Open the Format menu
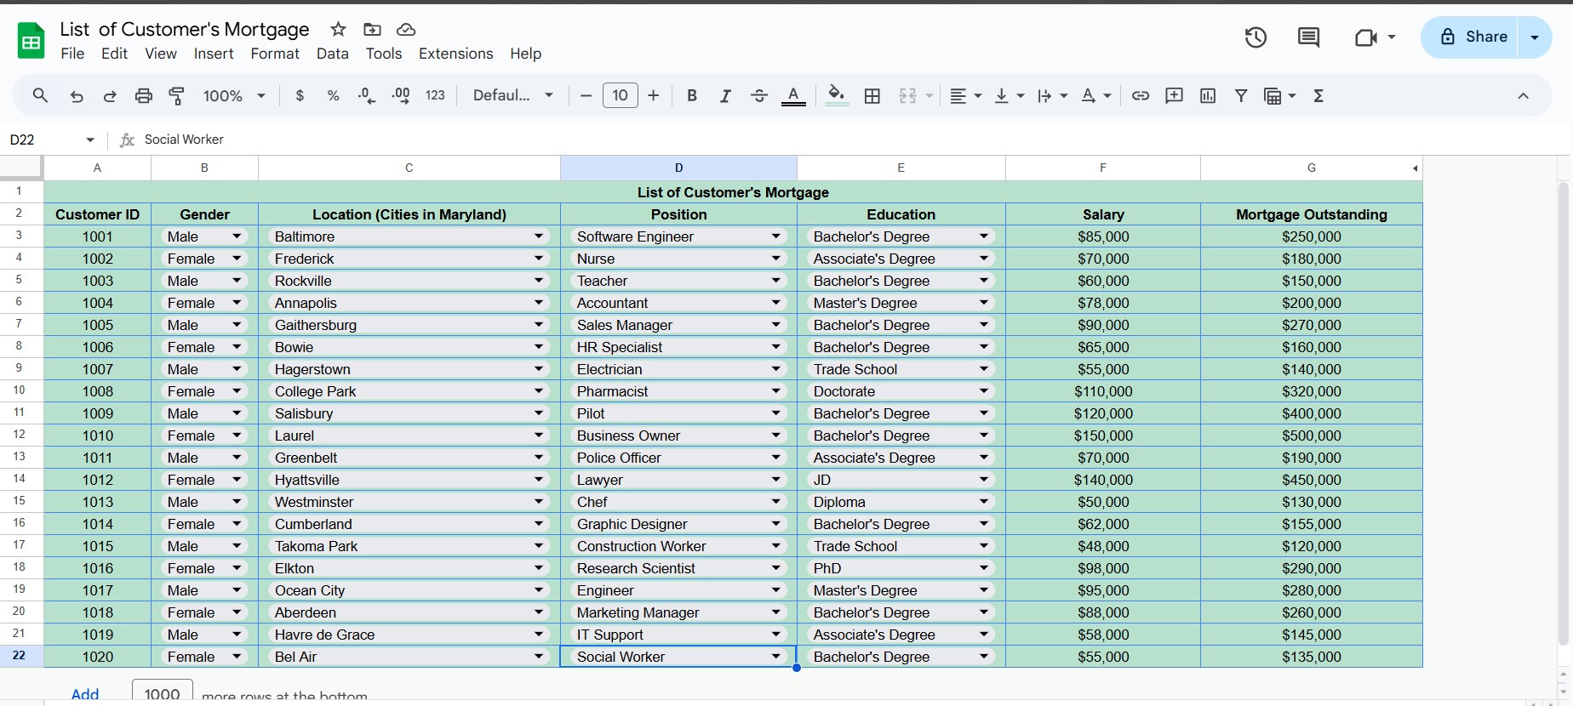The height and width of the screenshot is (706, 1573). (x=275, y=54)
